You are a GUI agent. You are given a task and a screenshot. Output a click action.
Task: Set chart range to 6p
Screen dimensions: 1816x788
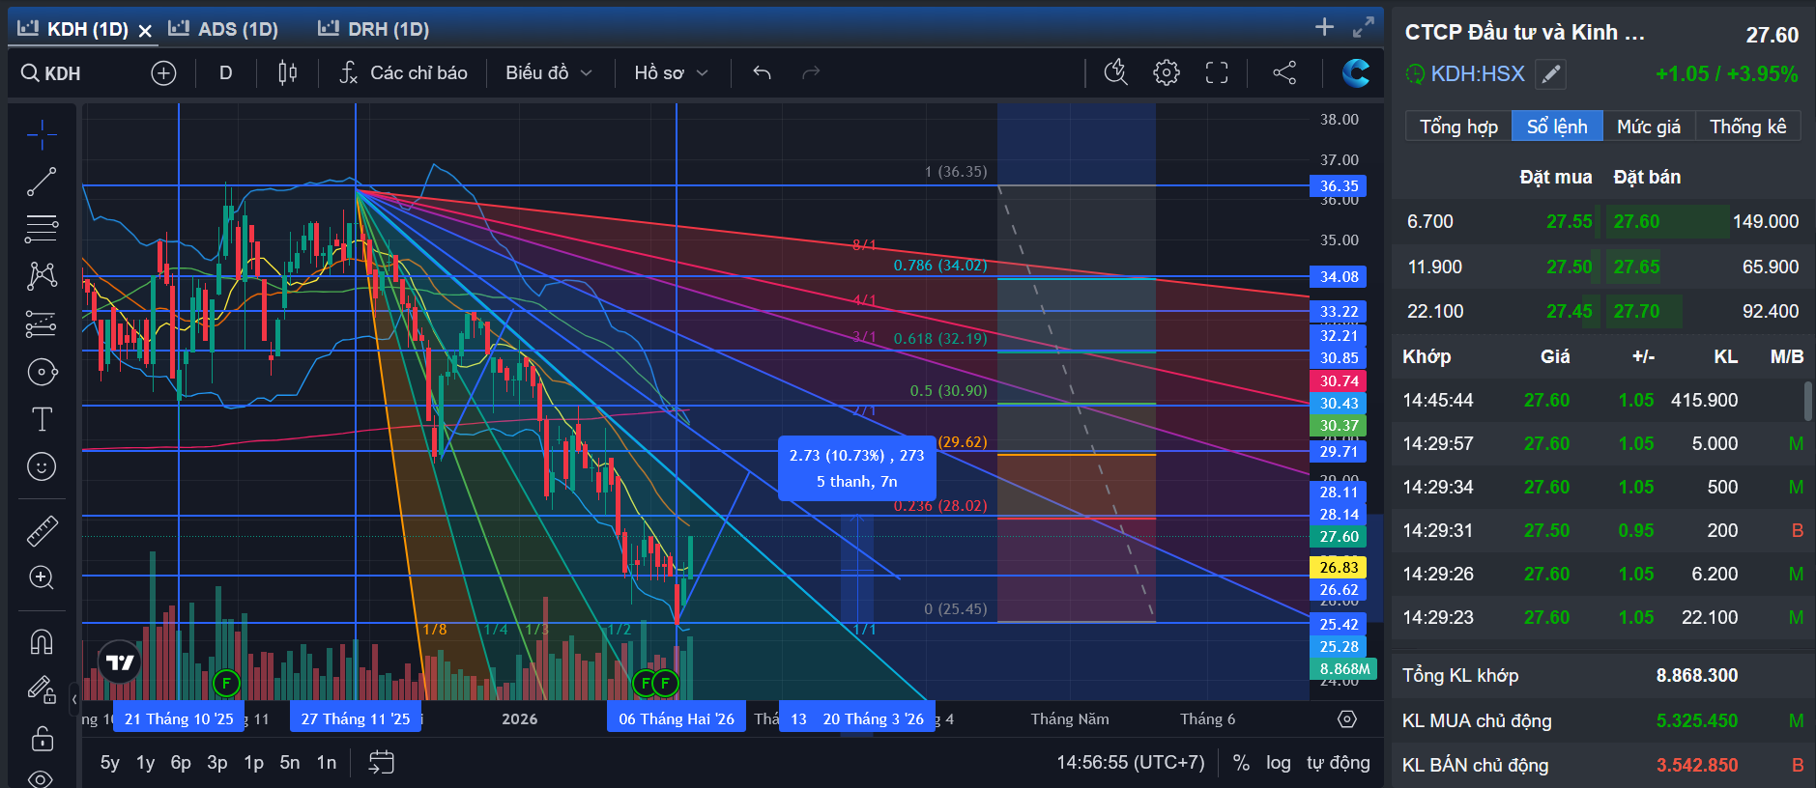pos(181,763)
